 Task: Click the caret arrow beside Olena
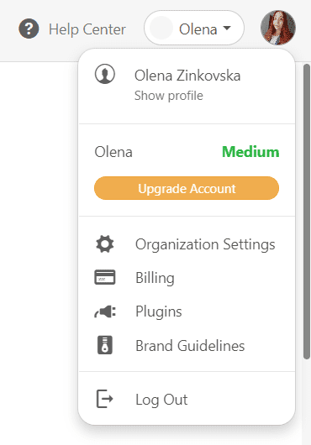tap(227, 28)
